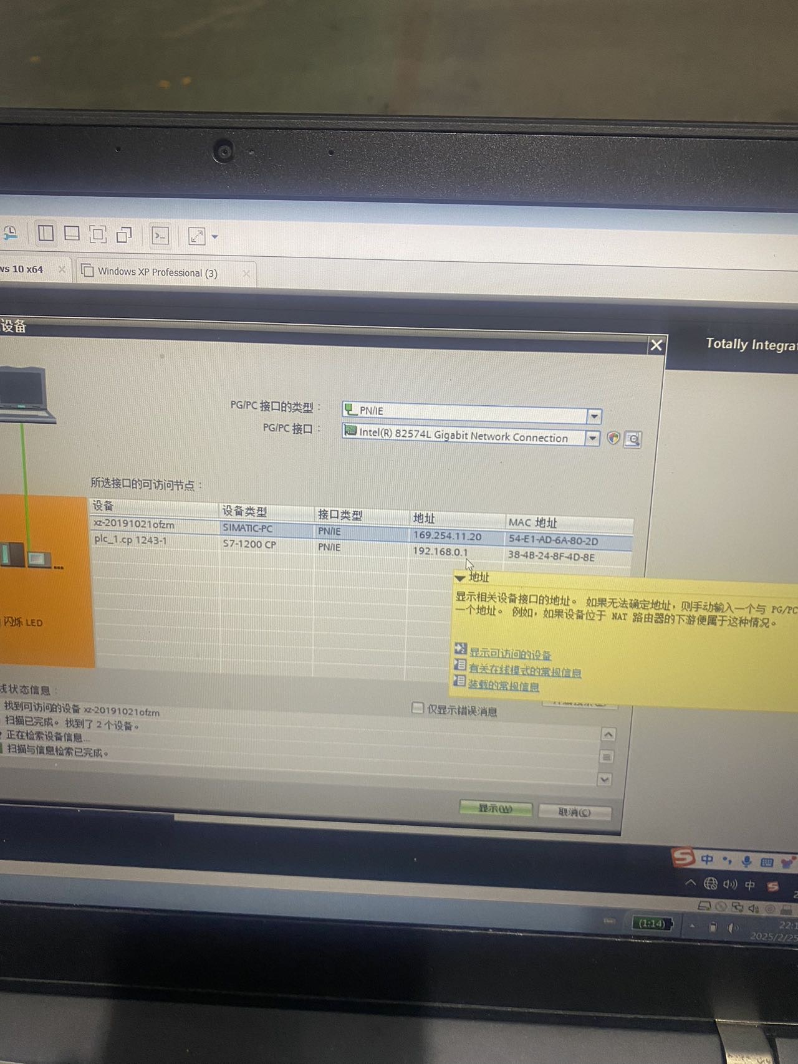
Task: Click the guest network globe tray icon
Action: coord(711,883)
